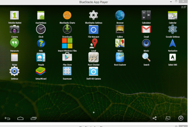188x127 pixels.
Task: Minimize the BlueStacks App Player window
Action: coord(171,2)
